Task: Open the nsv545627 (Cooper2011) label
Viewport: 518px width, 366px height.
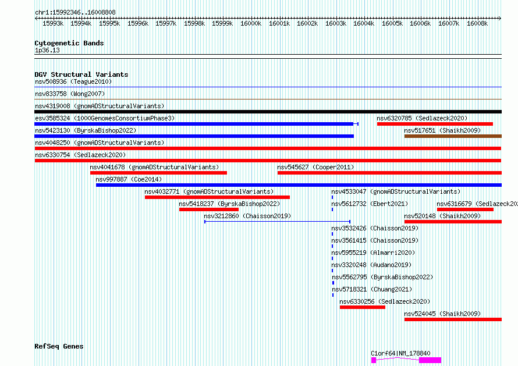Action: [315, 167]
